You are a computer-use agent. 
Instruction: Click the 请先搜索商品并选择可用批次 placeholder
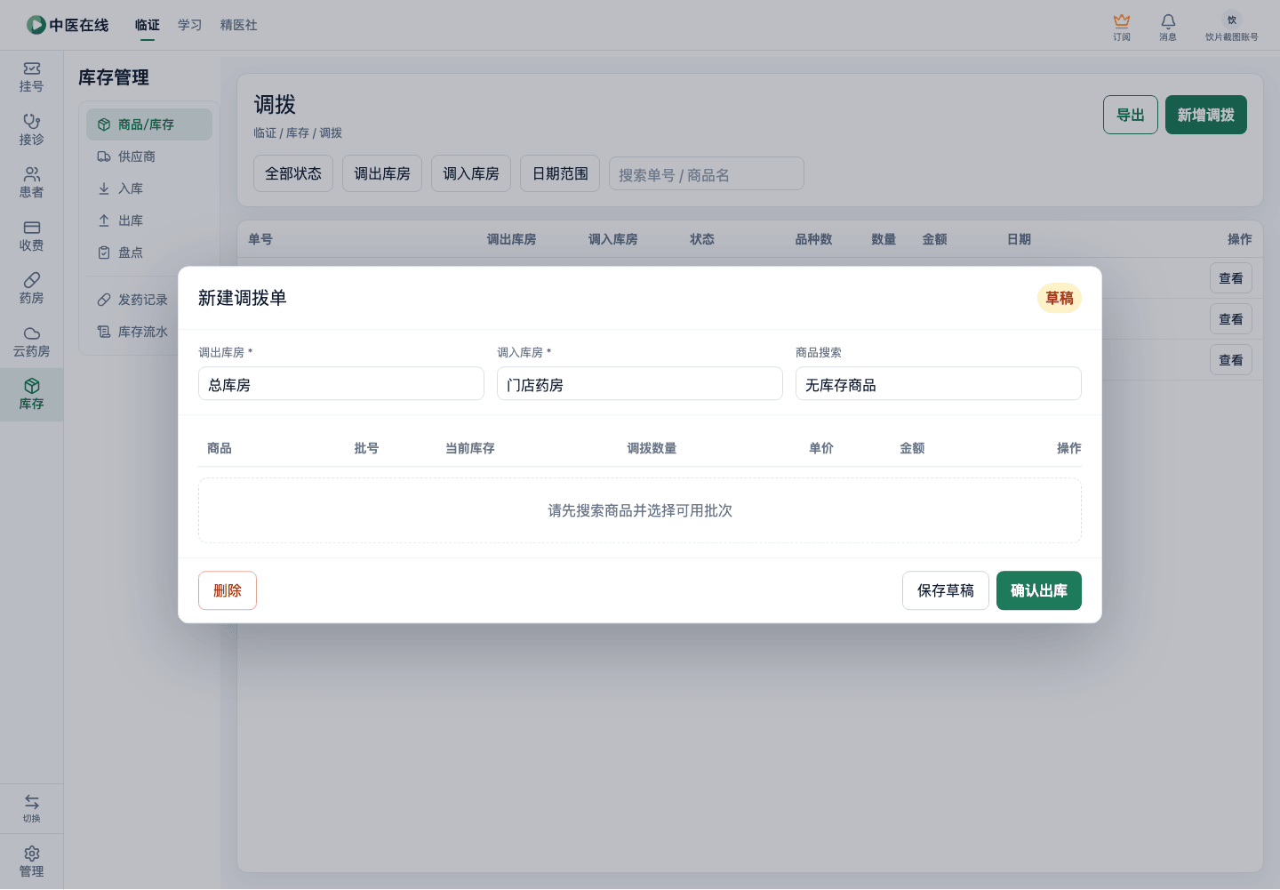(x=640, y=510)
